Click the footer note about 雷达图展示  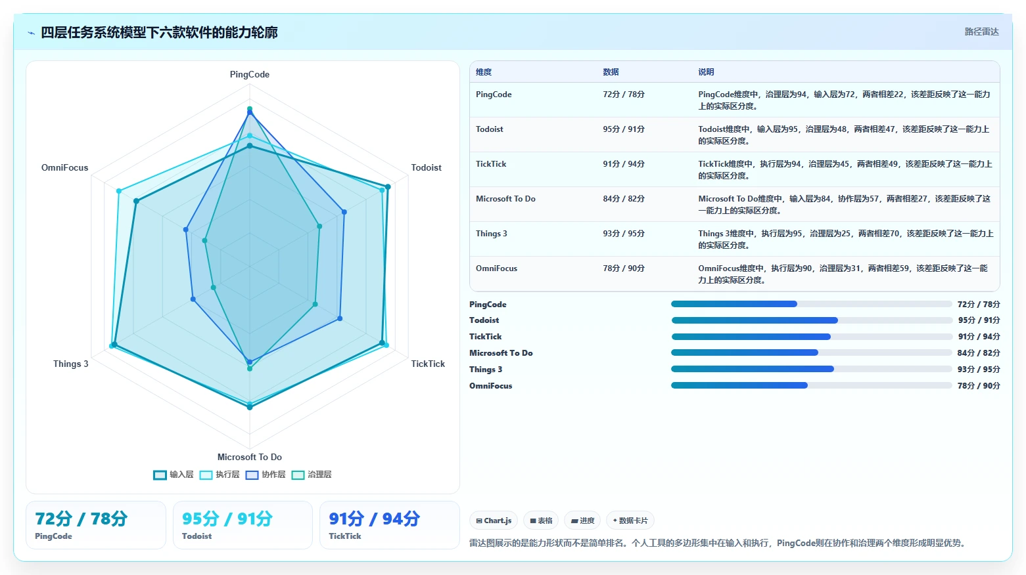719,543
